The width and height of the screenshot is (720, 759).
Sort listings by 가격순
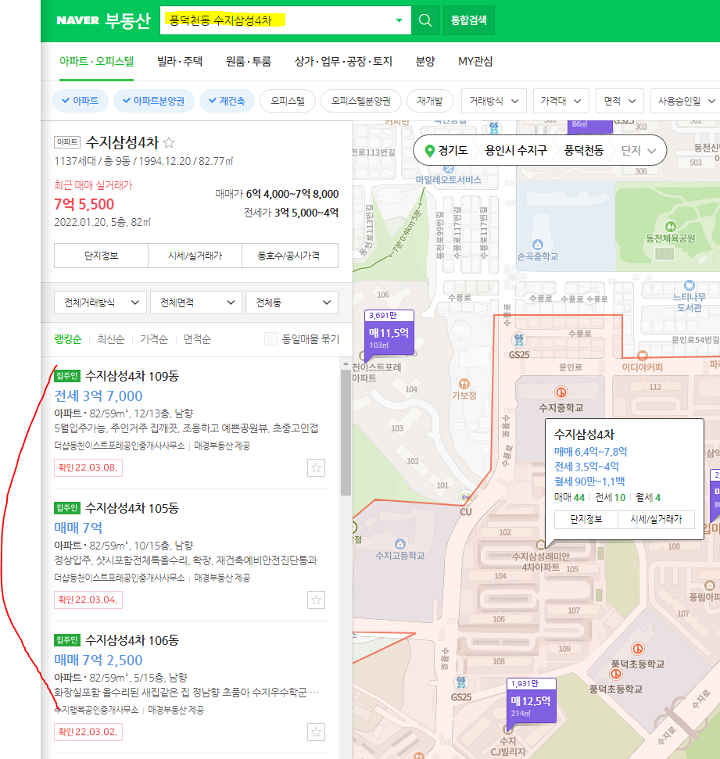pos(154,338)
